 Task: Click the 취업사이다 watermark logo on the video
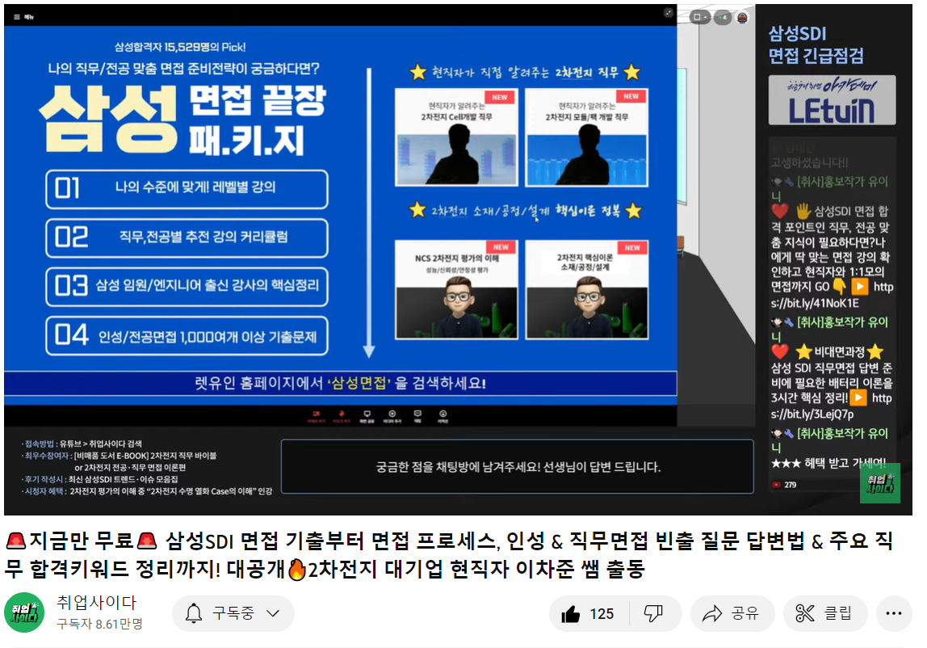(x=879, y=483)
